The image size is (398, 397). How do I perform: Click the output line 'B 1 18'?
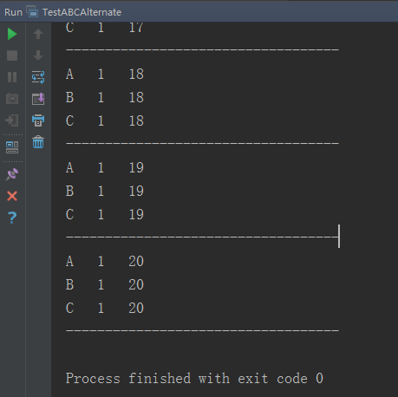pyautogui.click(x=105, y=98)
